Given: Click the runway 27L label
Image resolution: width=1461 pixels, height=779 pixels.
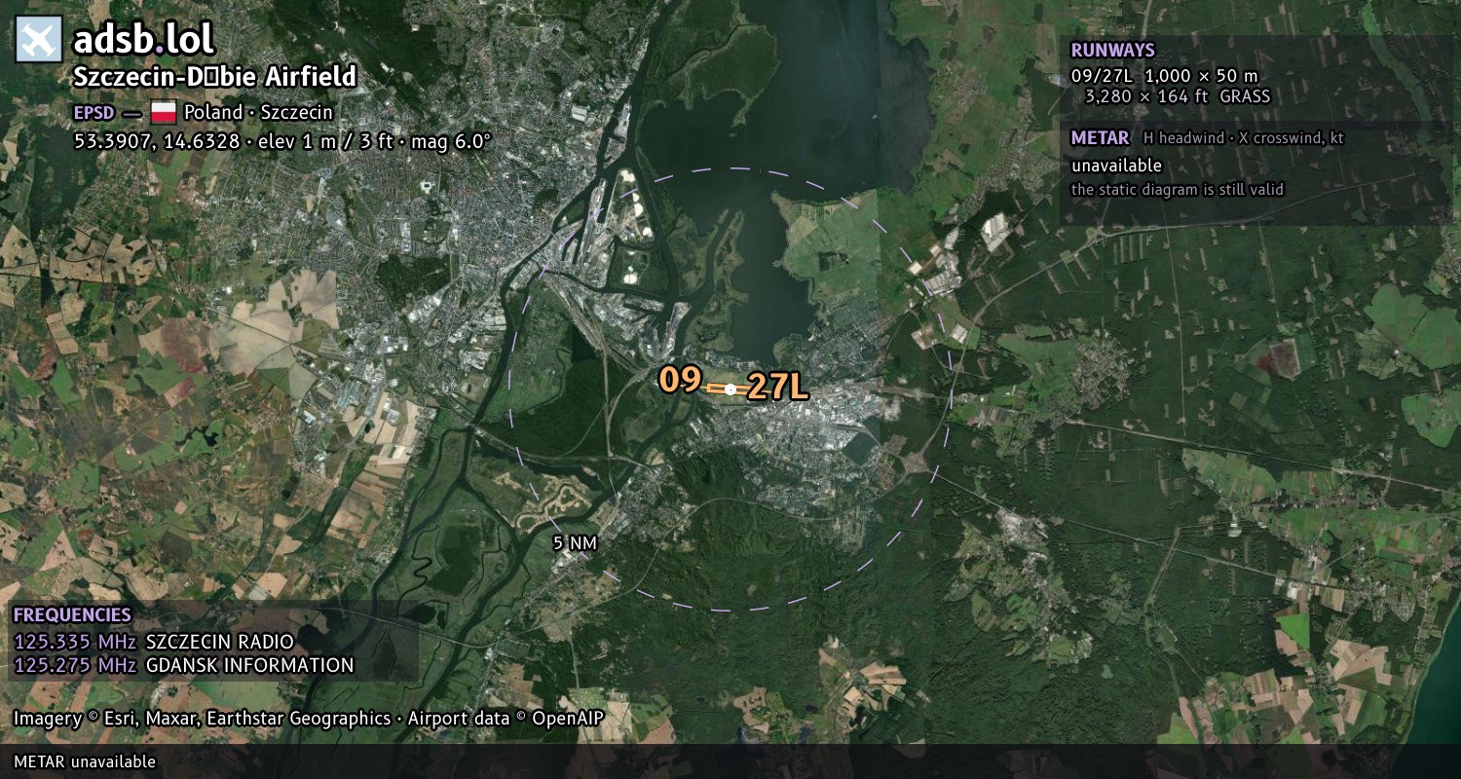Looking at the screenshot, I should coord(777,388).
